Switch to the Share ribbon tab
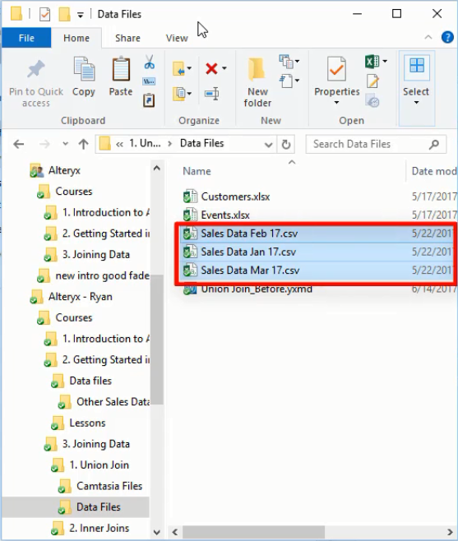458x541 pixels. click(x=127, y=38)
